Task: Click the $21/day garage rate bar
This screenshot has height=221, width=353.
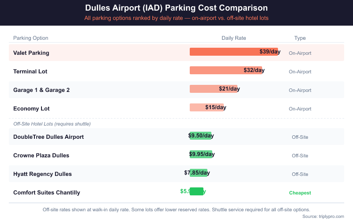Action: [213, 89]
